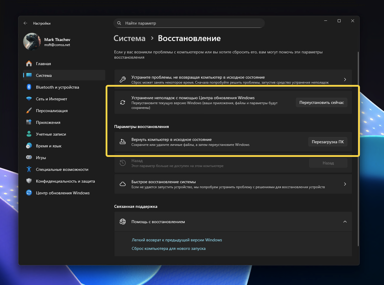
Task: Click the wrench icon for Устраните проблемы
Action: 123,80
